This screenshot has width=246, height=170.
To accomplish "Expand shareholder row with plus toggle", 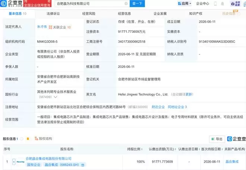I will 14,162.
